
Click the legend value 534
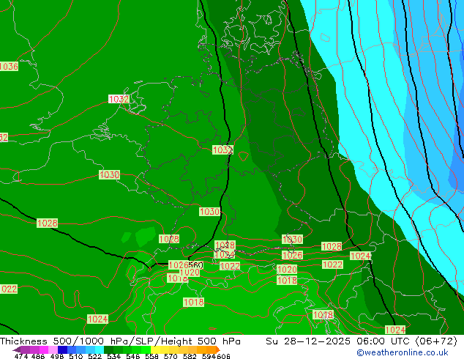pyautogui.click(x=113, y=356)
